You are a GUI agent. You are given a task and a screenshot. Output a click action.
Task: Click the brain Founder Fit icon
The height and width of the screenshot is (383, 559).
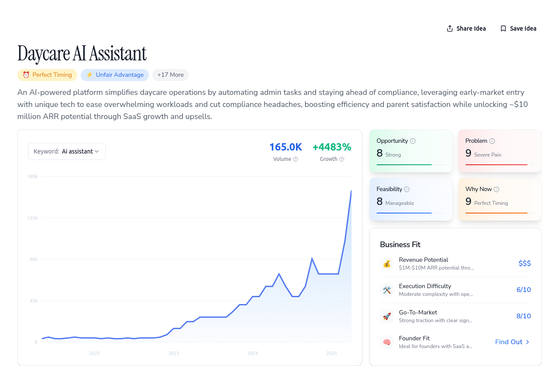click(x=387, y=342)
